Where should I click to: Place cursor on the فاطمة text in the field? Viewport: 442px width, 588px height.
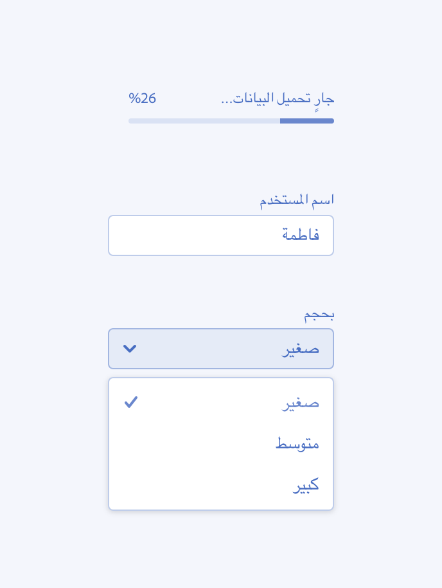click(301, 235)
